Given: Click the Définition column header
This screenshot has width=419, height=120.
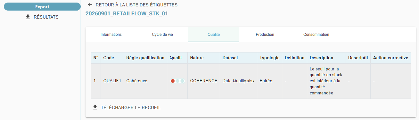Looking at the screenshot, I should 294,58.
